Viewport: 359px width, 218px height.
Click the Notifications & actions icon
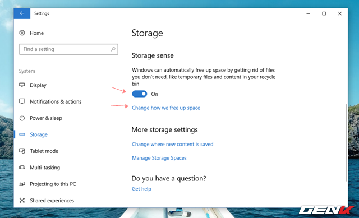(22, 101)
